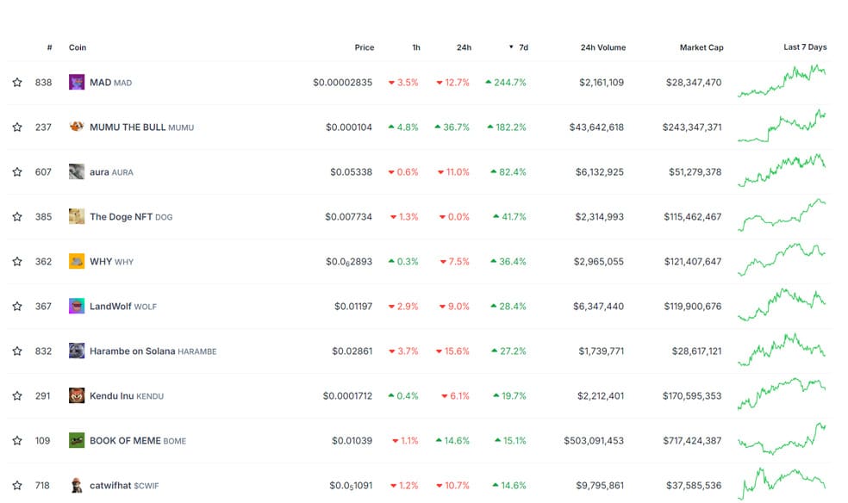This screenshot has width=848, height=503.
Task: Sort by the Price column header
Action: (365, 47)
